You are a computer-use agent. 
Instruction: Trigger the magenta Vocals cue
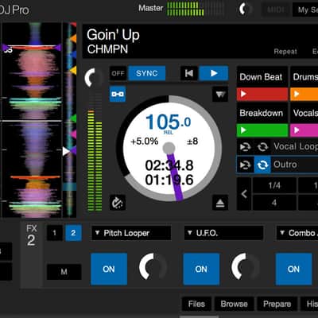click(304, 130)
